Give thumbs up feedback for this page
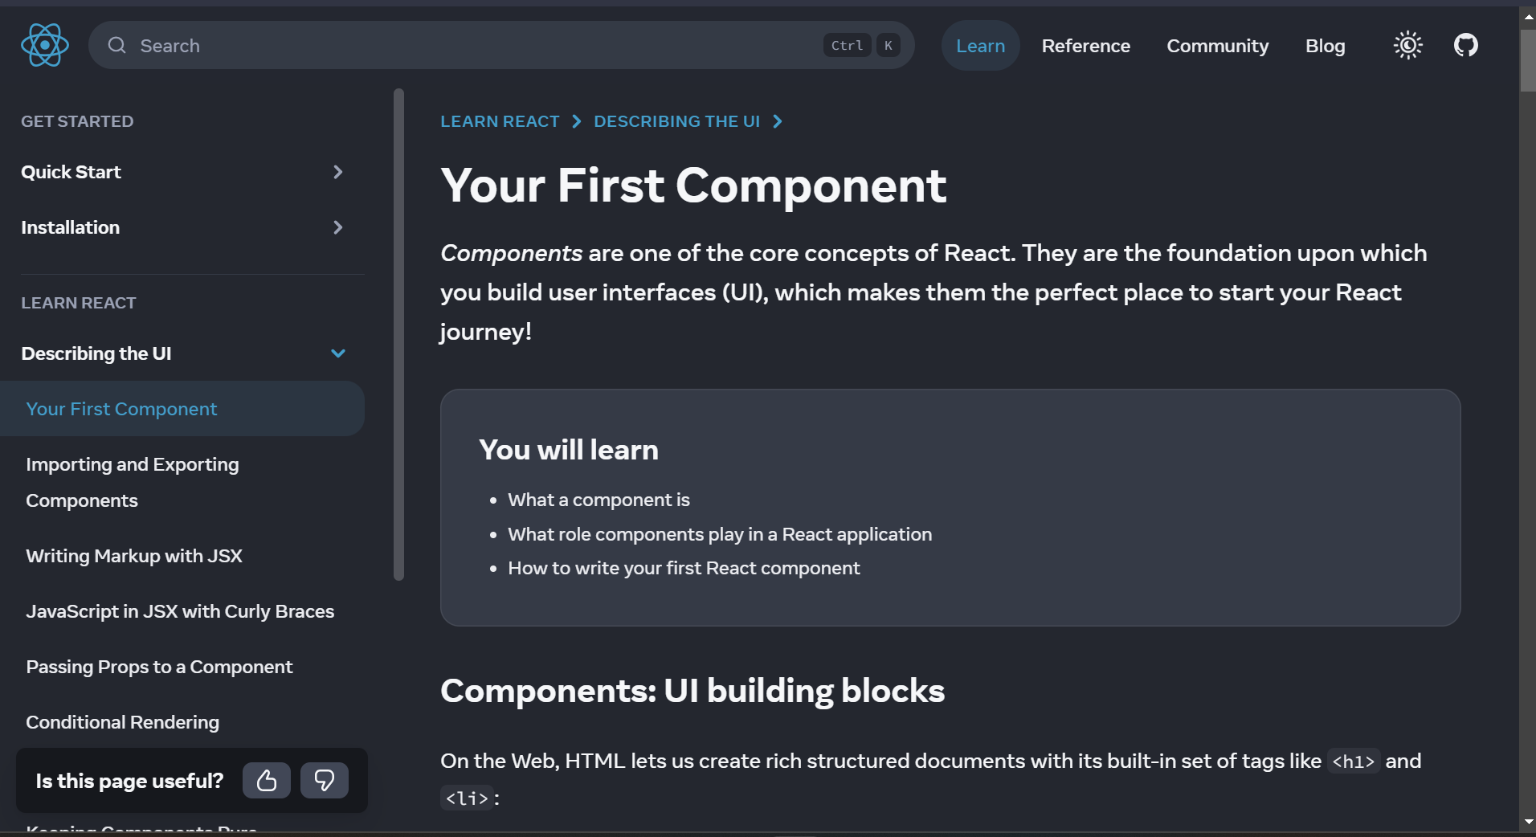 pos(266,780)
